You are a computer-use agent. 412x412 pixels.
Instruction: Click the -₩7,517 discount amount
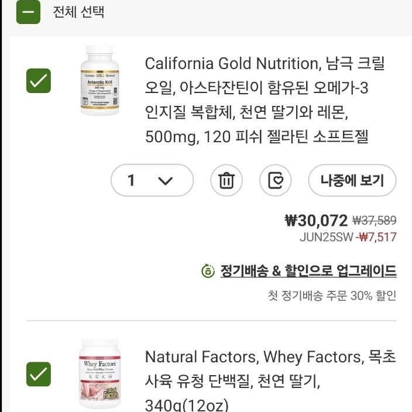pyautogui.click(x=376, y=237)
